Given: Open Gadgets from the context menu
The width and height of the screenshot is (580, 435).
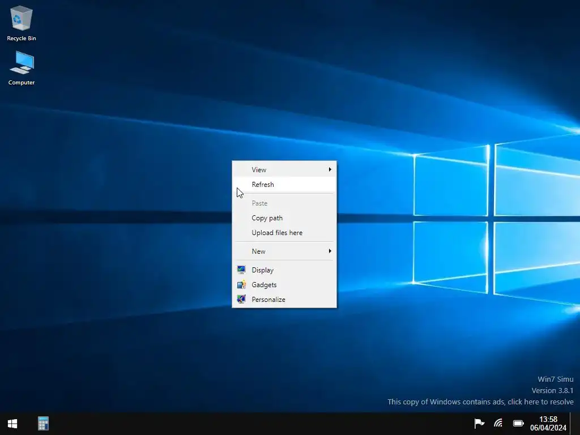Looking at the screenshot, I should (x=284, y=284).
